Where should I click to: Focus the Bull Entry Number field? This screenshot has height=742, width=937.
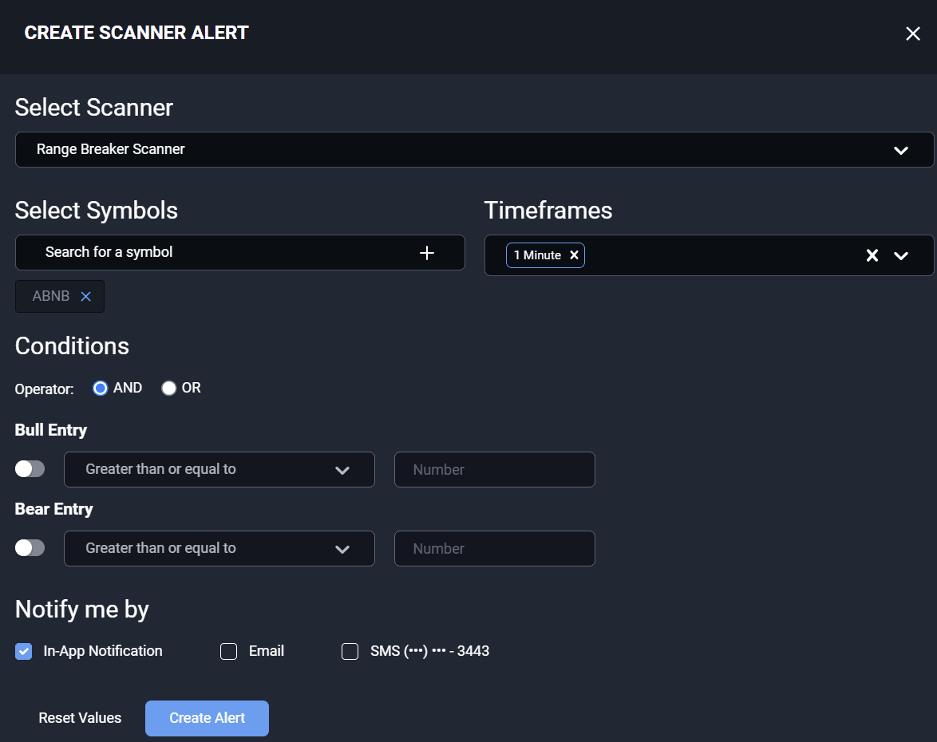coord(495,470)
